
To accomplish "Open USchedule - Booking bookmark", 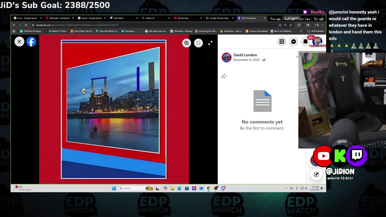I will 181,31.
